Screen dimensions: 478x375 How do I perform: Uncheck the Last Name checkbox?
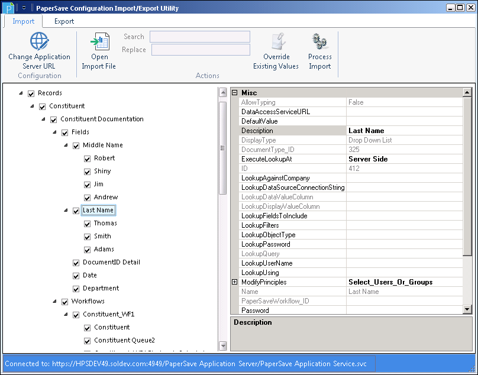pos(76,211)
